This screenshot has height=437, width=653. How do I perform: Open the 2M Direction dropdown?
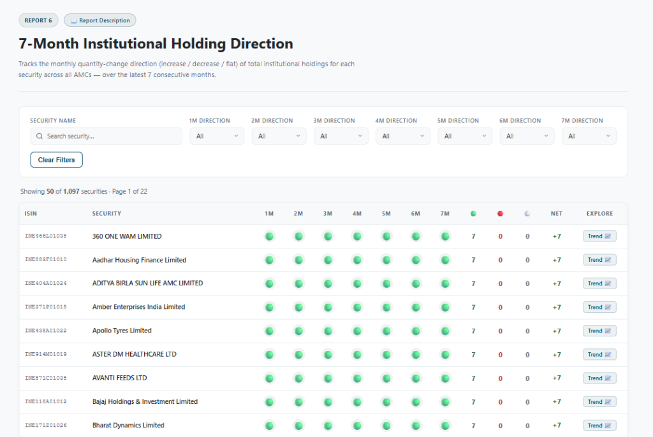coord(279,136)
